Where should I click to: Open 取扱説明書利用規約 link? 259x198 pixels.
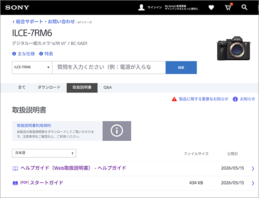34,125
